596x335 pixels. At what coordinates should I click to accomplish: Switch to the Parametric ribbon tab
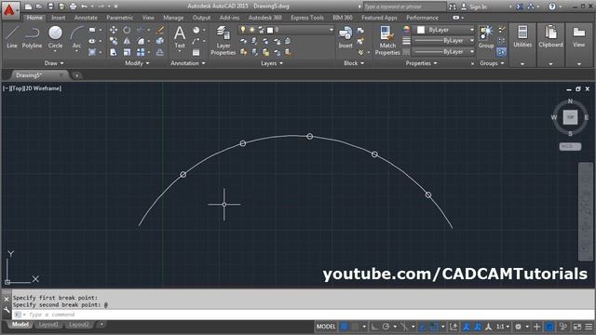click(120, 18)
